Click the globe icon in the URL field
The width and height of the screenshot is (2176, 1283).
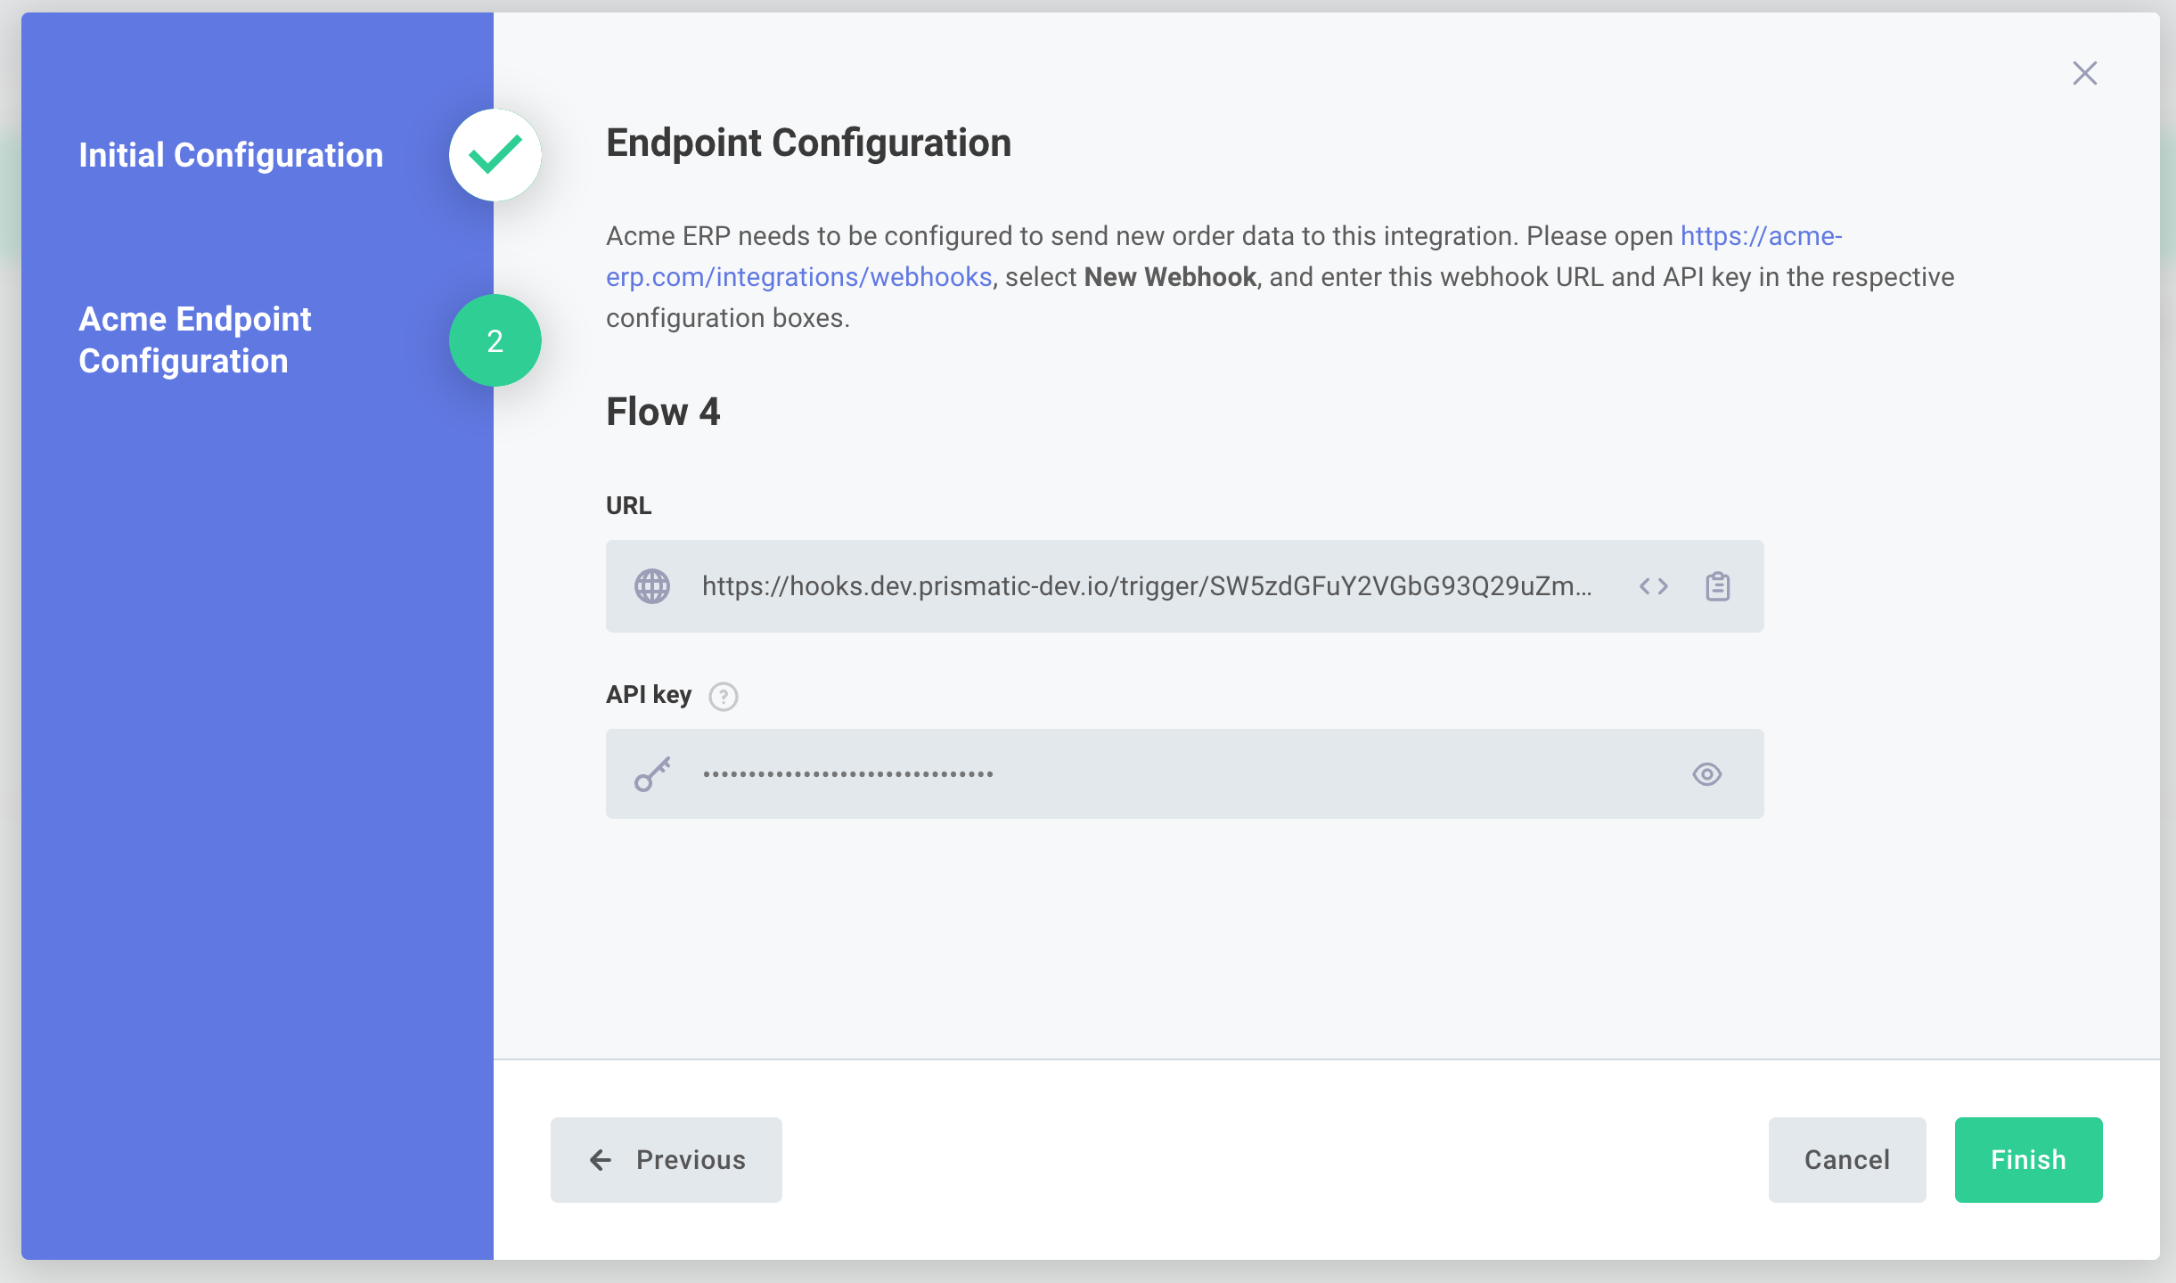click(x=651, y=585)
